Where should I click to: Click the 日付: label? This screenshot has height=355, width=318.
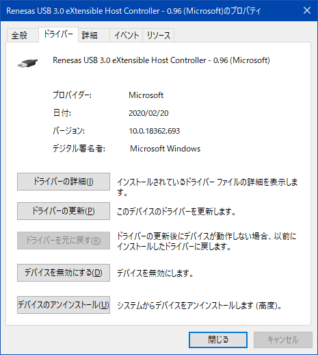click(x=62, y=113)
